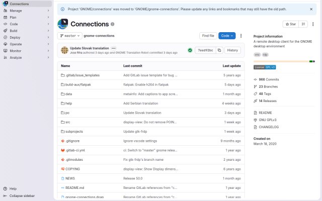Click the star count 31
This screenshot has height=201, width=322.
pos(303,24)
